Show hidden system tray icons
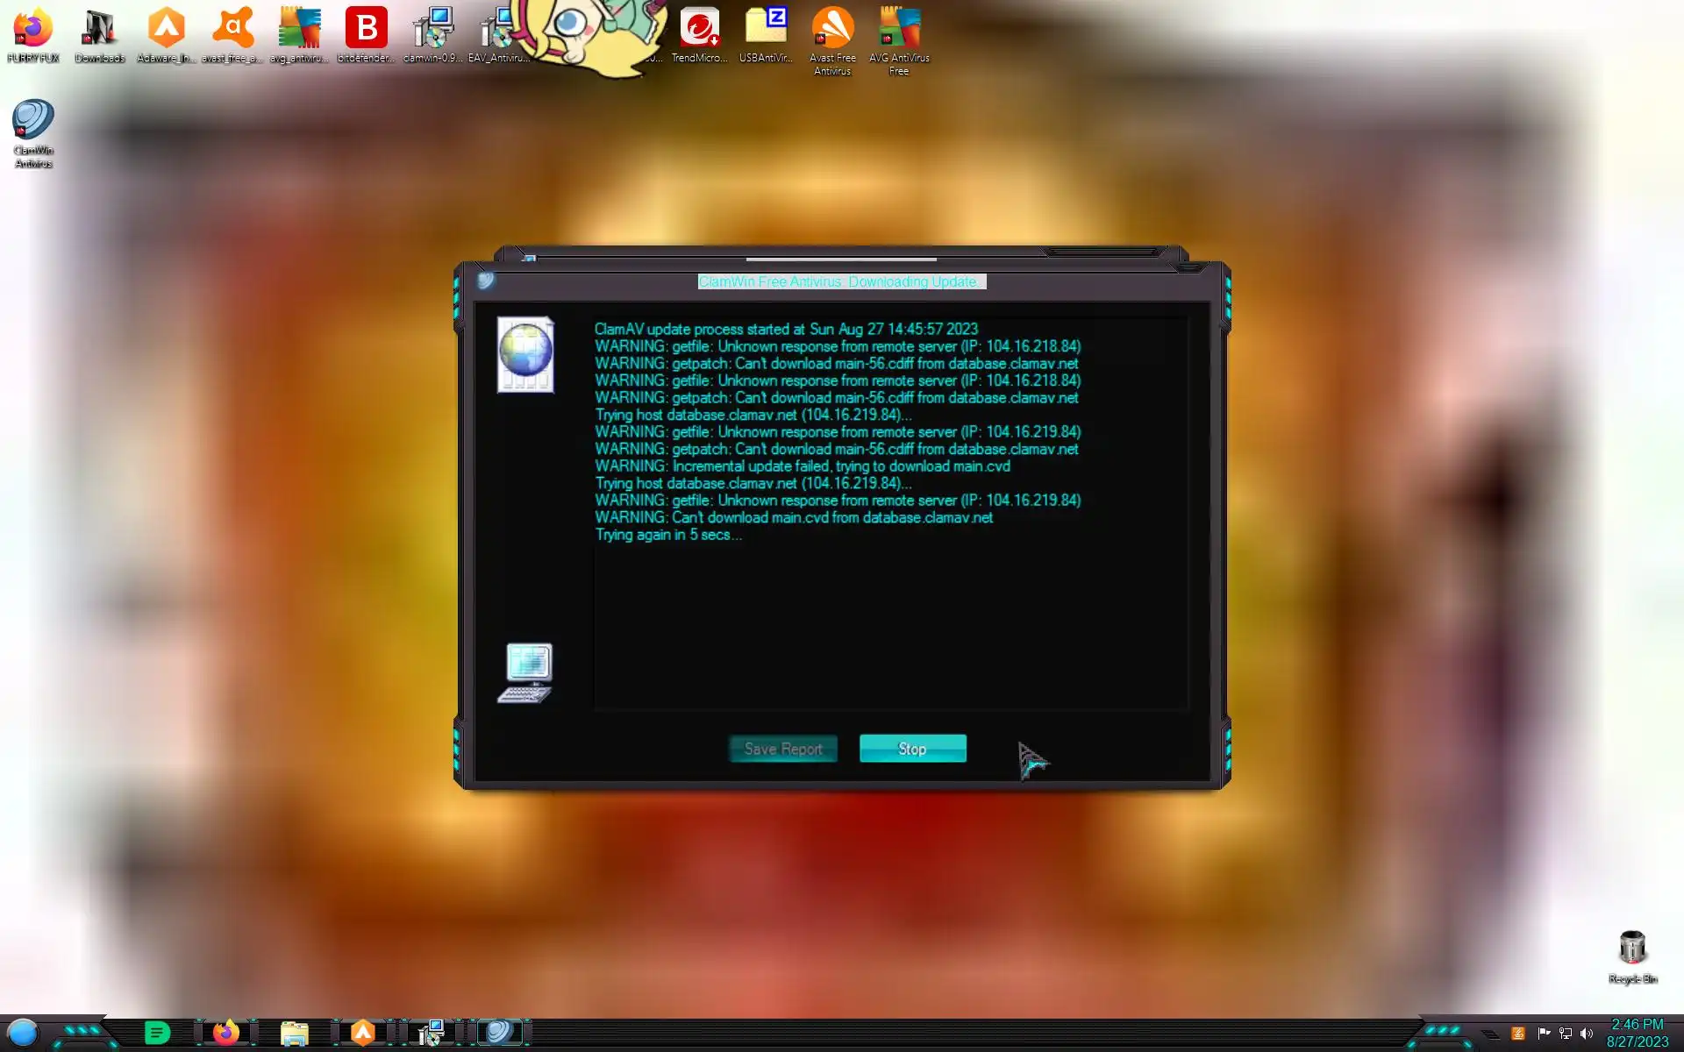This screenshot has width=1684, height=1052. tap(1490, 1034)
